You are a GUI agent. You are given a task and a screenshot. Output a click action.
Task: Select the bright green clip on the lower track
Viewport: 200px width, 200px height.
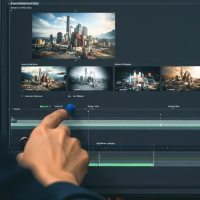tap(126, 165)
